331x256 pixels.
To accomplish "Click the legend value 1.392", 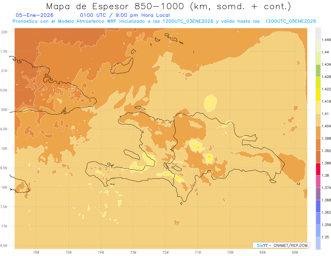I will point(326,151).
